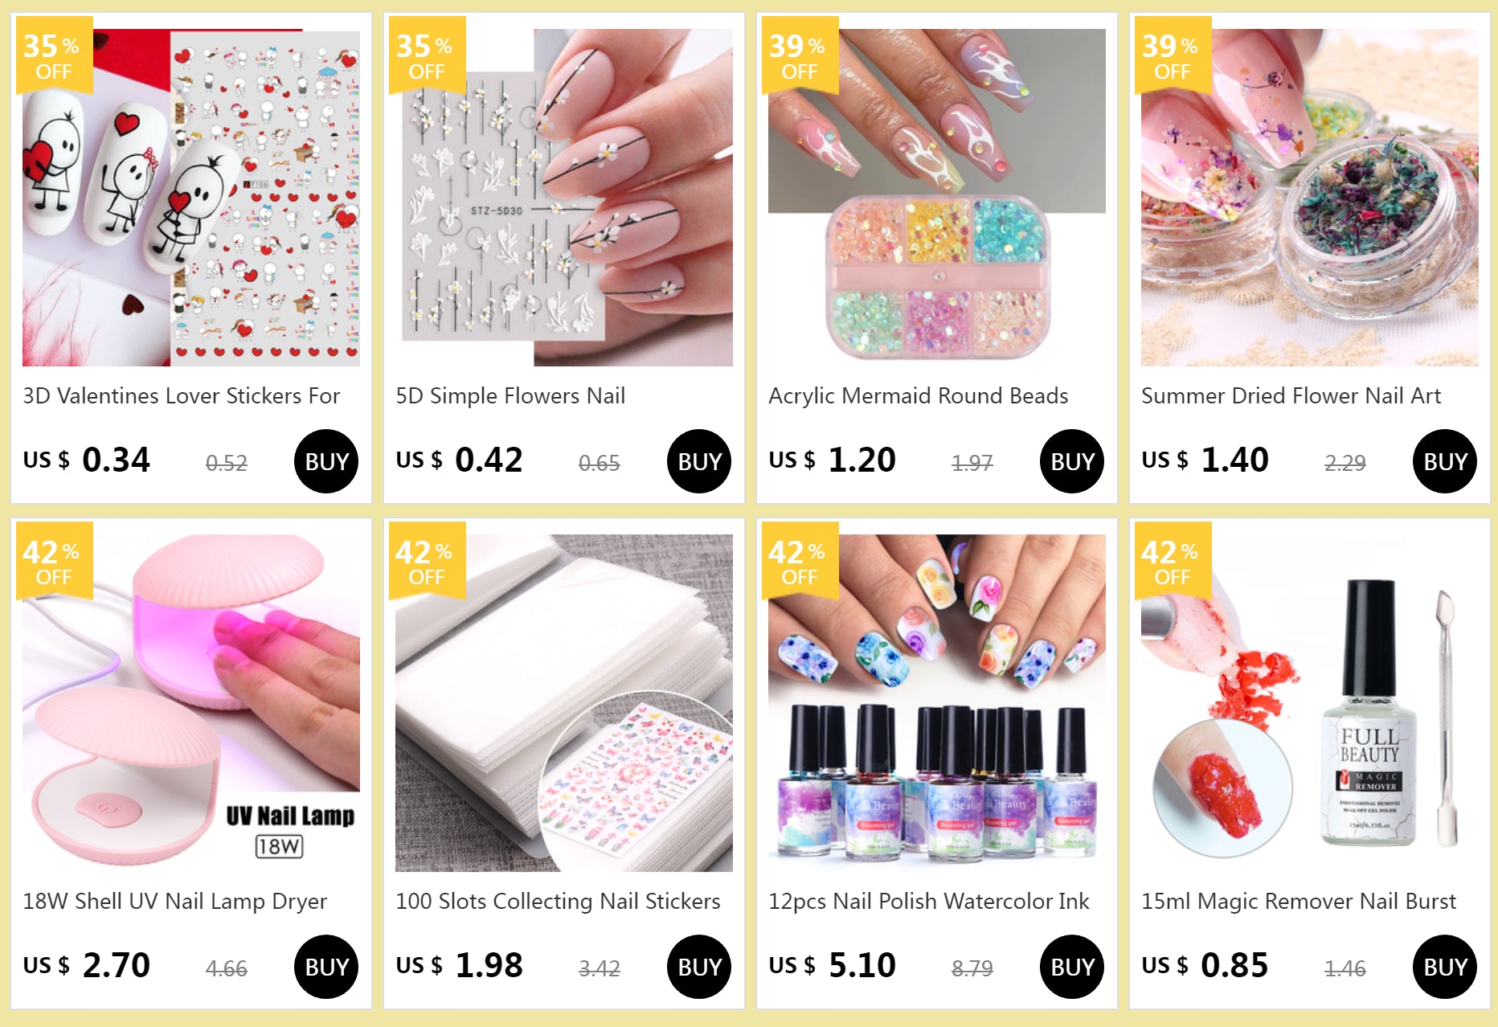Click BUY for Acrylic Mermaid Round Beads
Image resolution: width=1498 pixels, height=1027 pixels.
[x=1072, y=461]
